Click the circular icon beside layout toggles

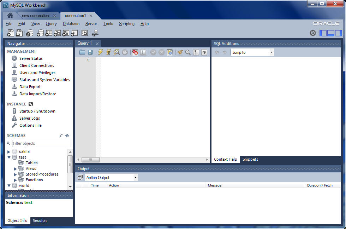(x=313, y=33)
